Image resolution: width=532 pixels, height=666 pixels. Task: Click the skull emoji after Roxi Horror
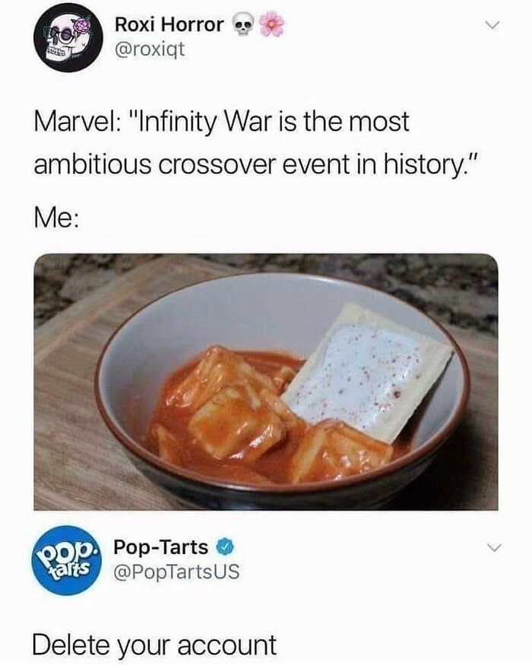click(242, 27)
